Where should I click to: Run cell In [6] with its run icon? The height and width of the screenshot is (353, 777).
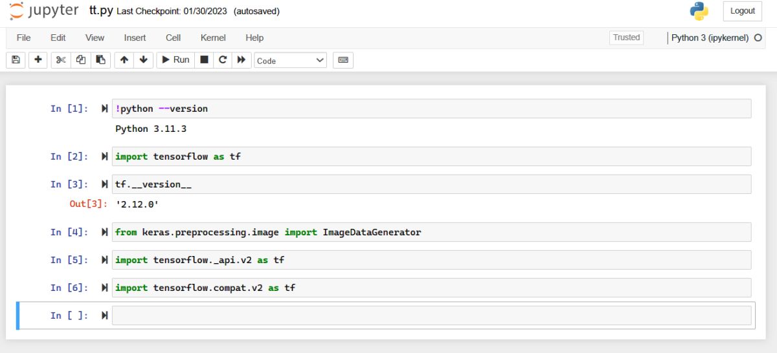[x=105, y=288]
